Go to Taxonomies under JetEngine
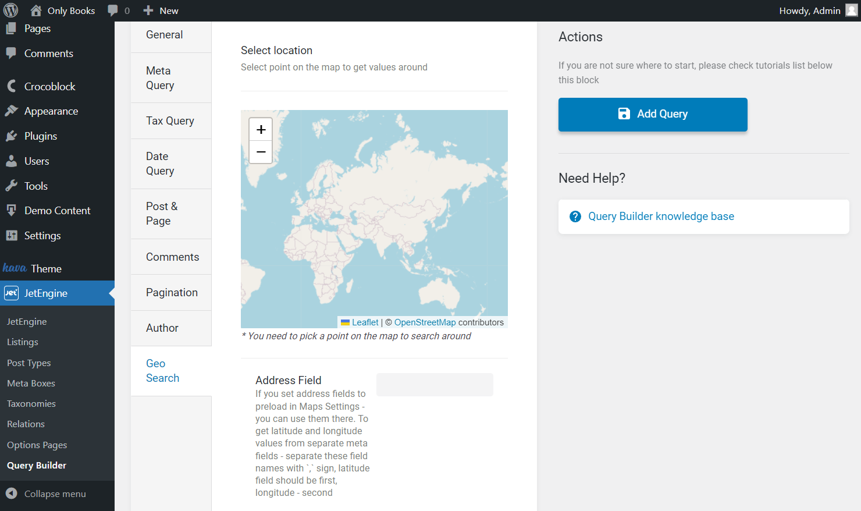This screenshot has width=861, height=511. 31,404
